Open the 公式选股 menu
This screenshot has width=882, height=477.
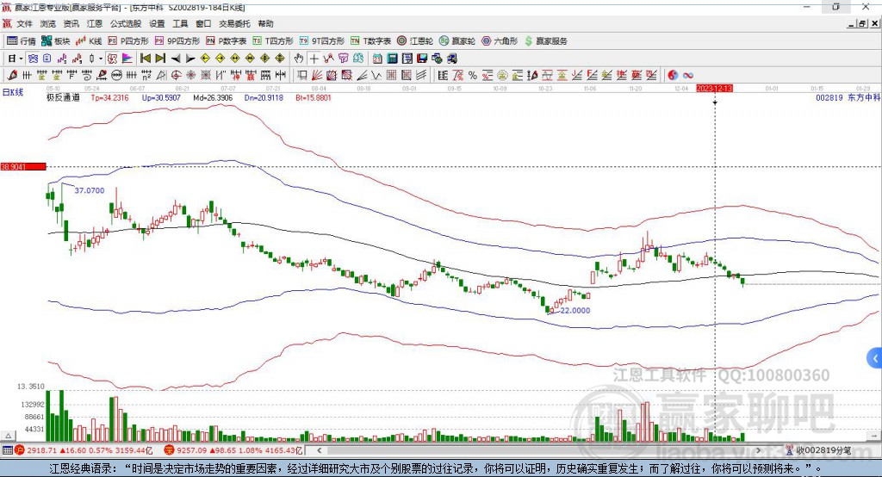coord(126,23)
